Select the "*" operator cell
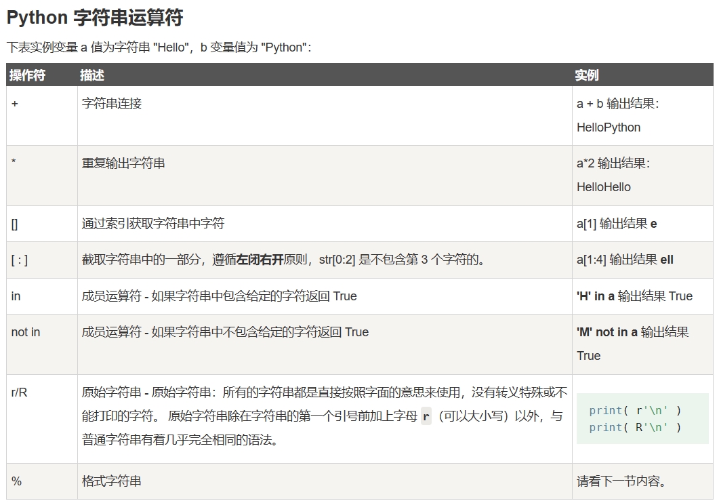 [14, 163]
